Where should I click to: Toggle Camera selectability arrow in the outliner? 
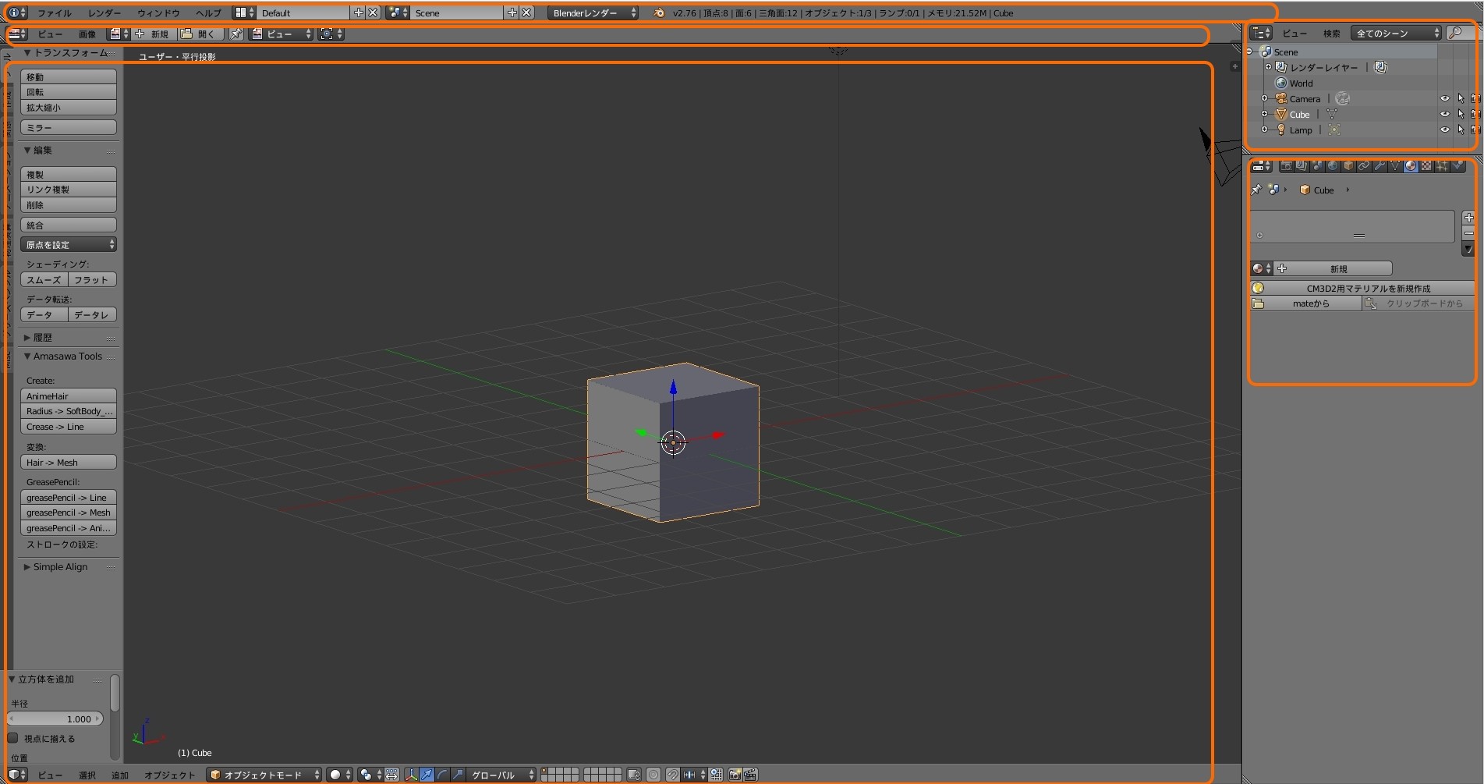coord(1461,98)
